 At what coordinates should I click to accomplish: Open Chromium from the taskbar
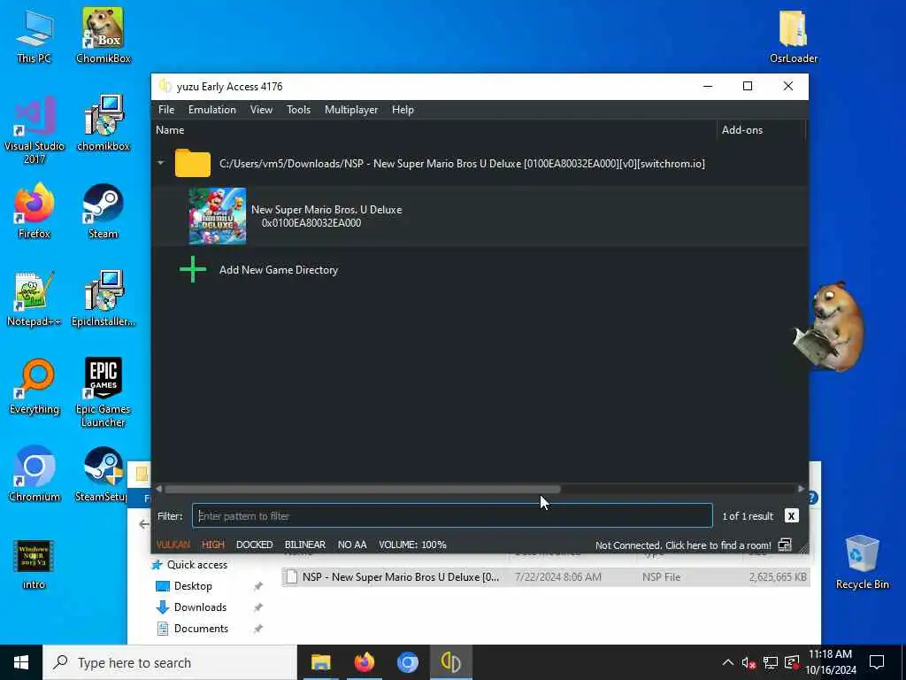(x=407, y=662)
